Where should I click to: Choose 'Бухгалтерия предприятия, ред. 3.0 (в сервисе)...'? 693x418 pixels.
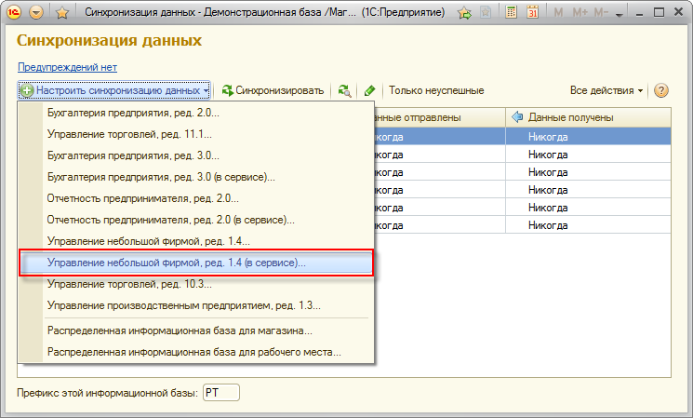pos(196,177)
